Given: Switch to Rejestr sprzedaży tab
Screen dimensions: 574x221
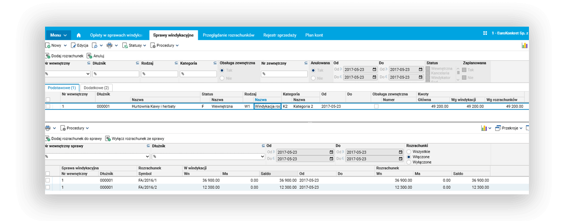Looking at the screenshot, I should pyautogui.click(x=280, y=35).
